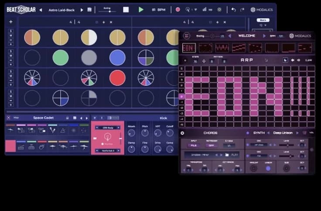Mute the first drum row
This screenshot has width=321, height=211.
[10, 36]
